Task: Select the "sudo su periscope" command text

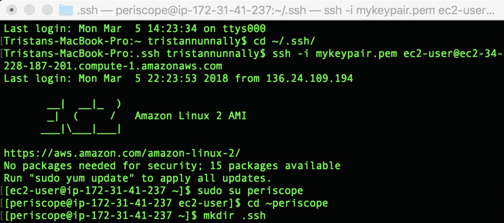Action: pyautogui.click(x=250, y=190)
